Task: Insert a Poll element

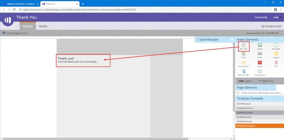Action: pos(276,64)
